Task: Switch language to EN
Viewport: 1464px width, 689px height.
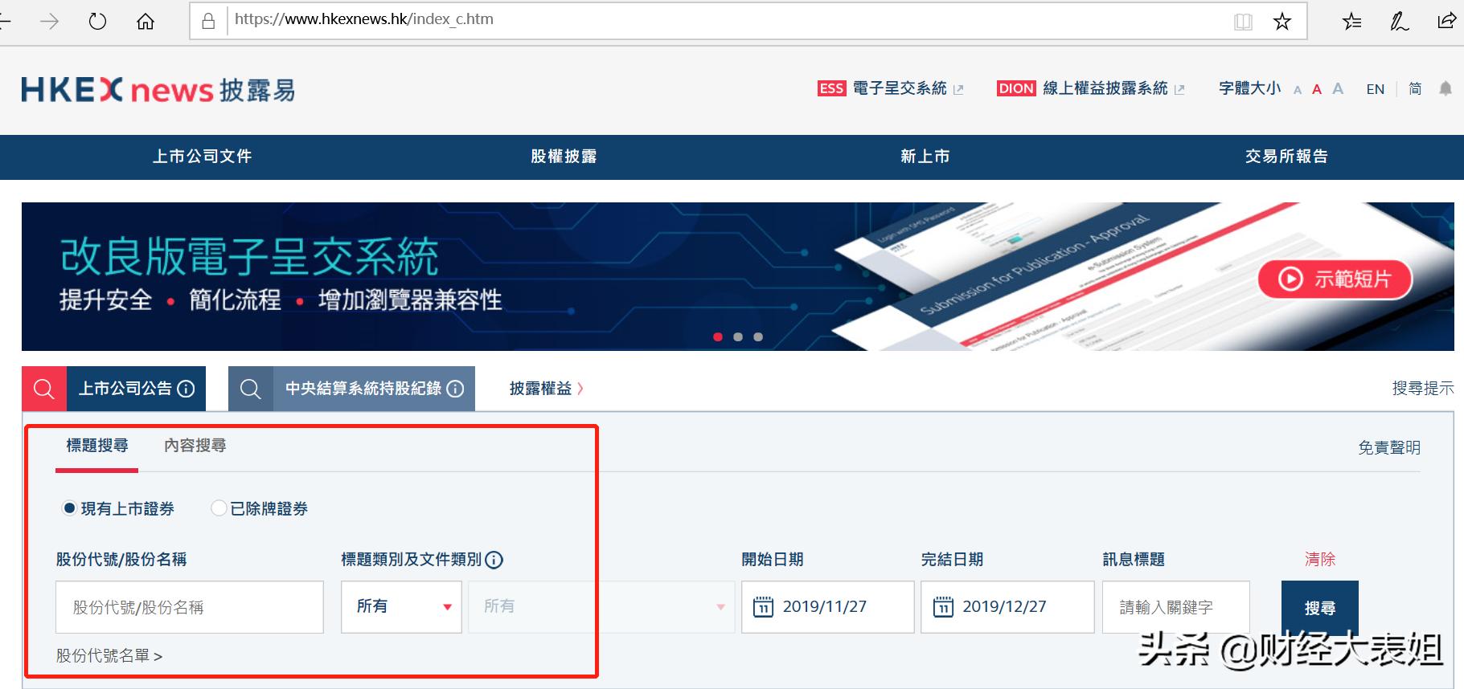Action: click(1376, 89)
